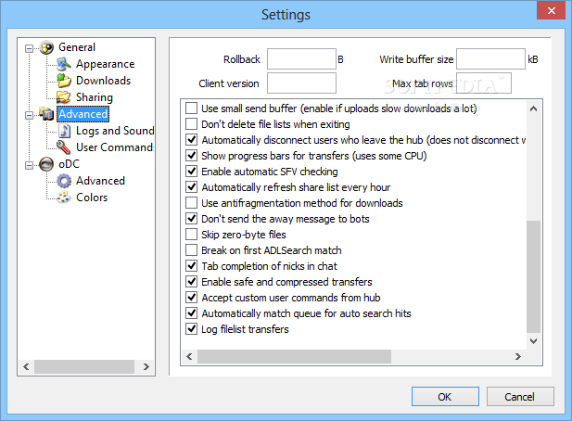572x421 pixels.
Task: Click the Write buffer size field
Action: pyautogui.click(x=490, y=59)
